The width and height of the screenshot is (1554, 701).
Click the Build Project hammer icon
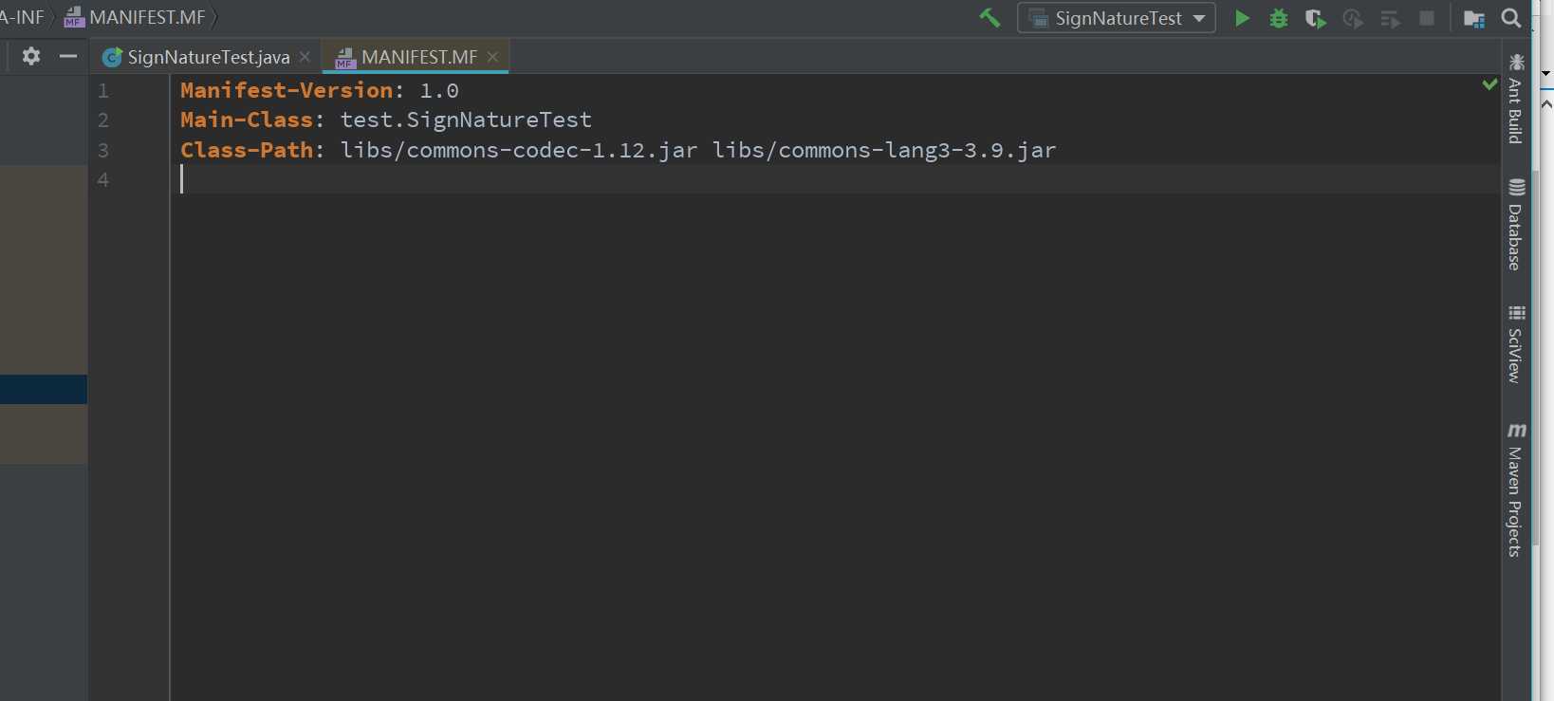click(990, 18)
